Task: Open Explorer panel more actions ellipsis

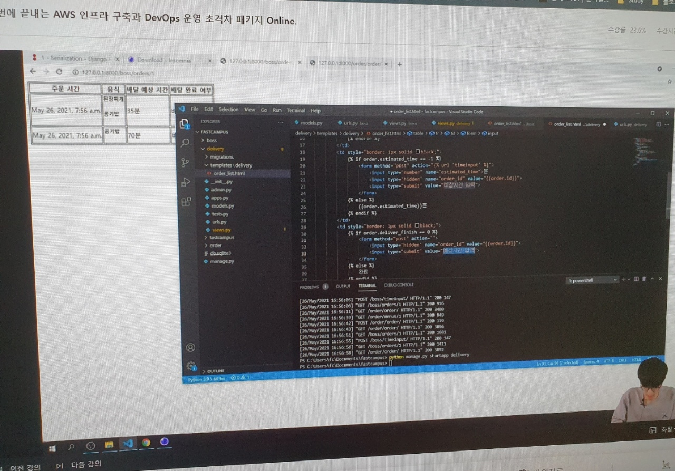Action: tap(281, 122)
